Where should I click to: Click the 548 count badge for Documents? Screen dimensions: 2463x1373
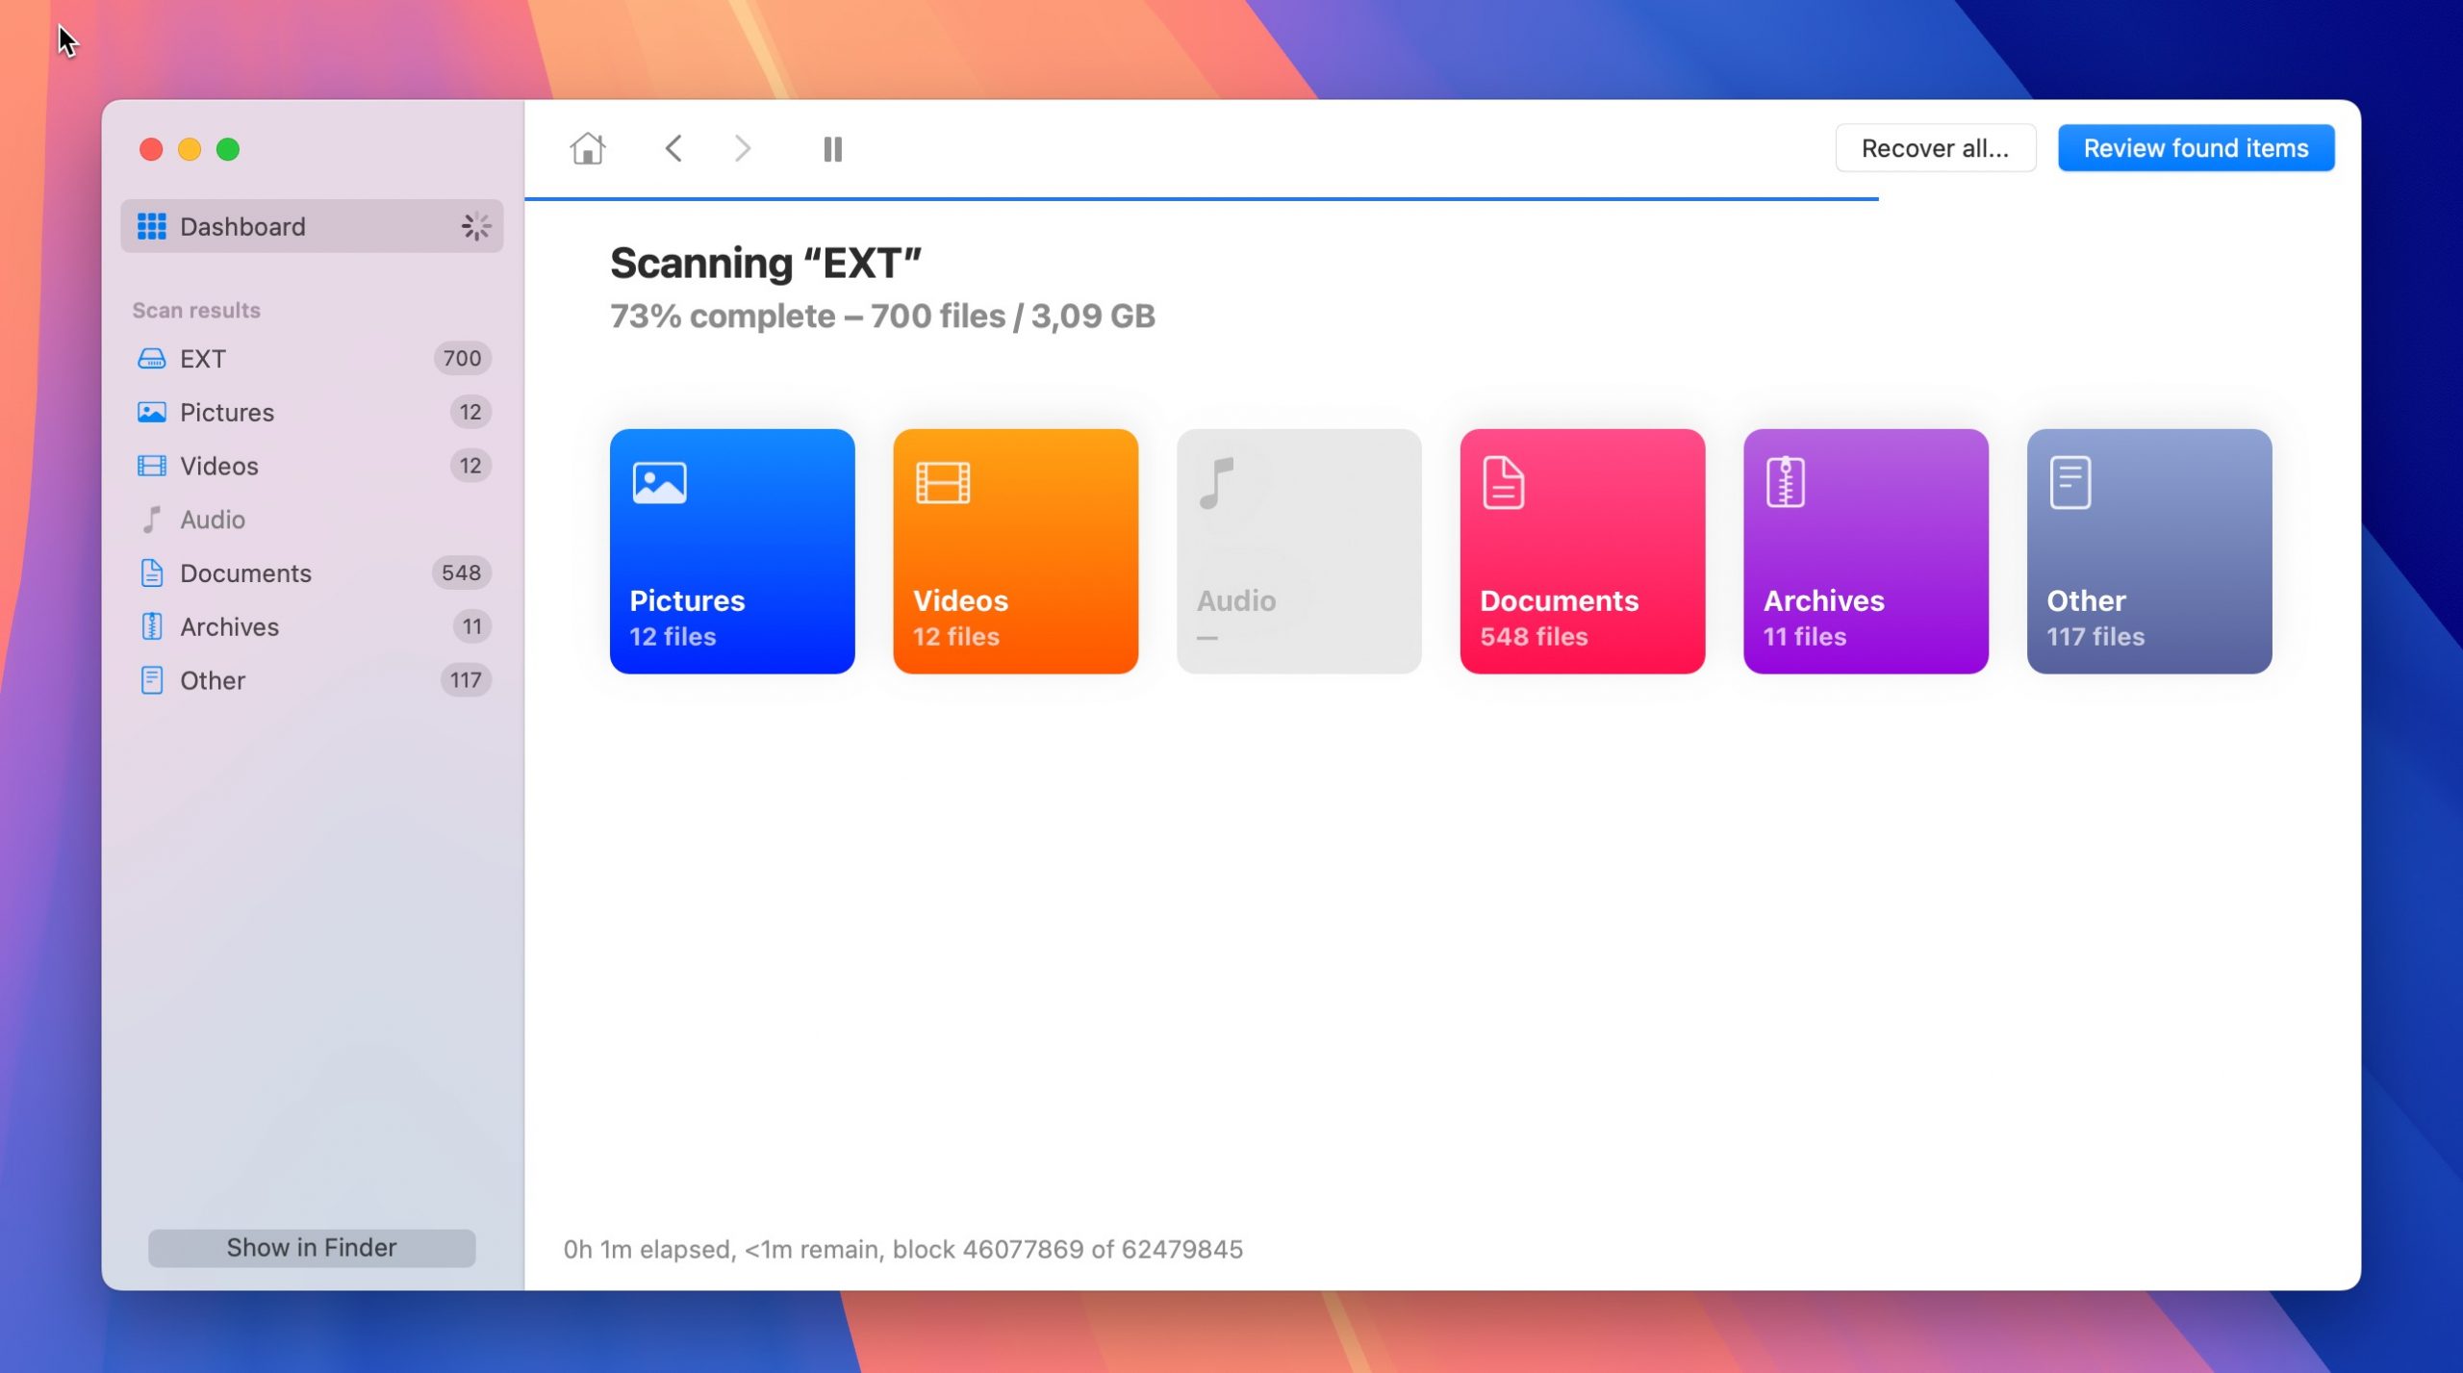[461, 572]
